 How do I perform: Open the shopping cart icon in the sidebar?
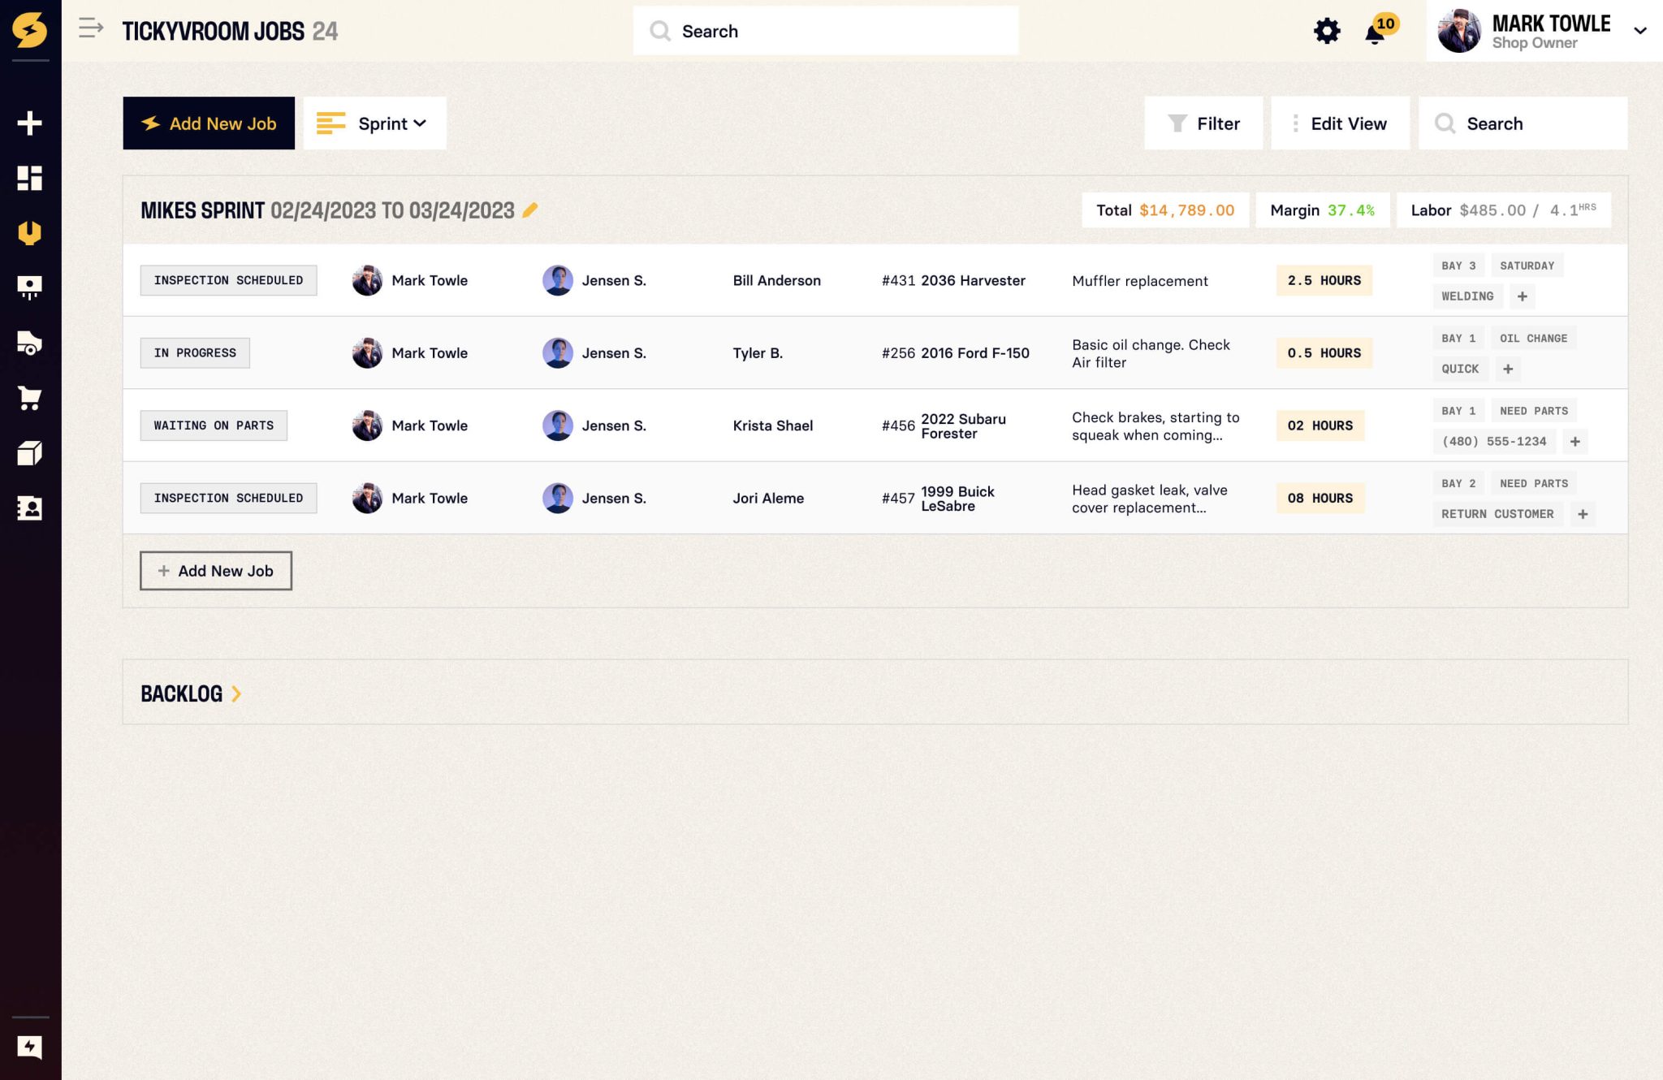31,398
